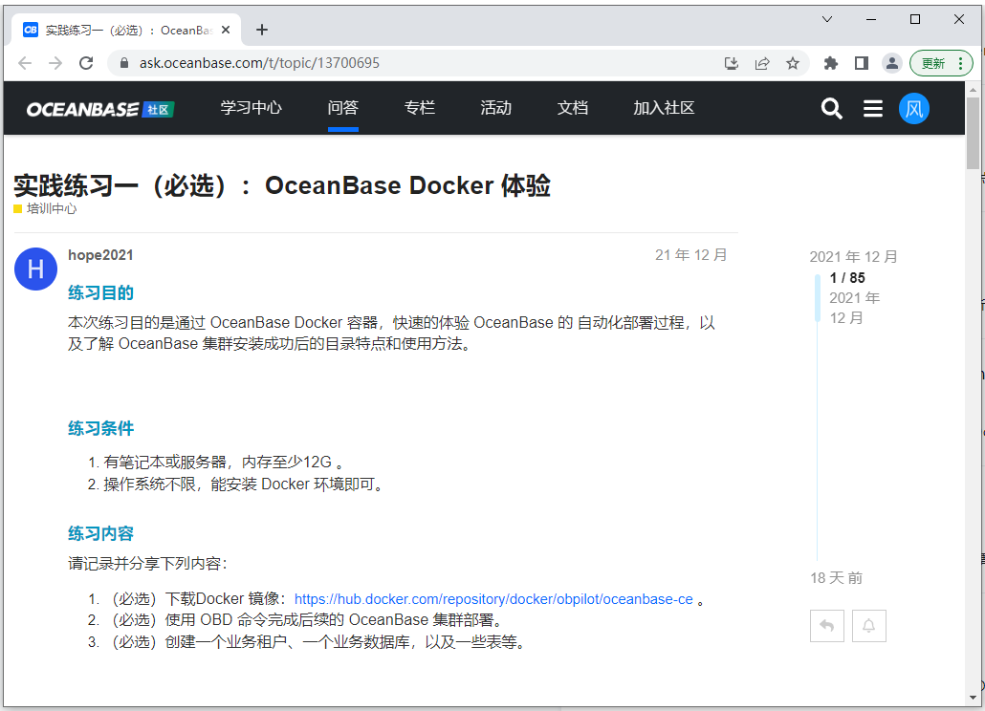Reload the page with the refresh icon

(86, 63)
